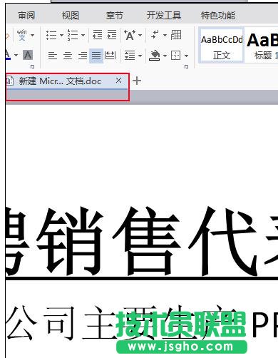This screenshot has height=358, width=278.
Task: Apply the 正文 style
Action: (222, 46)
